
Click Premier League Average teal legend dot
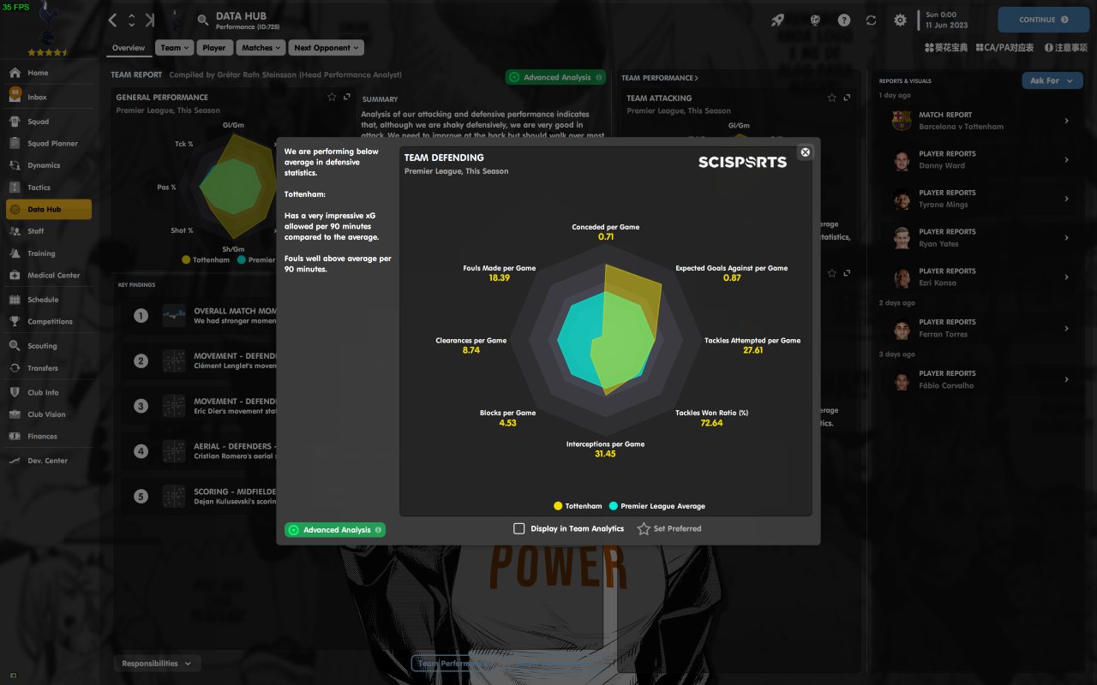coord(614,506)
